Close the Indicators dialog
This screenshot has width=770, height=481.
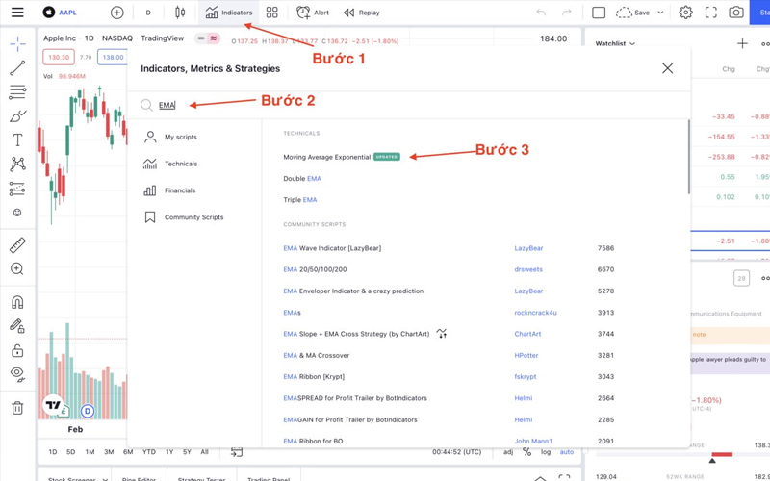click(667, 68)
